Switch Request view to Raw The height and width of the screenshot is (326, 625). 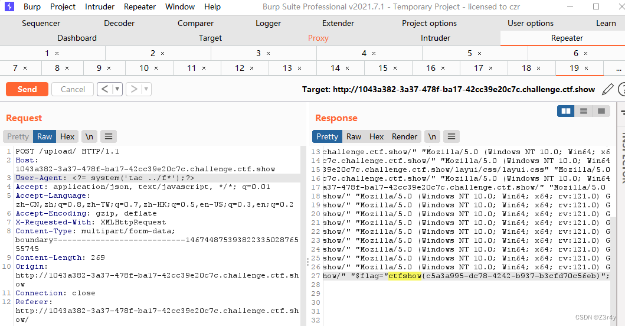point(45,136)
